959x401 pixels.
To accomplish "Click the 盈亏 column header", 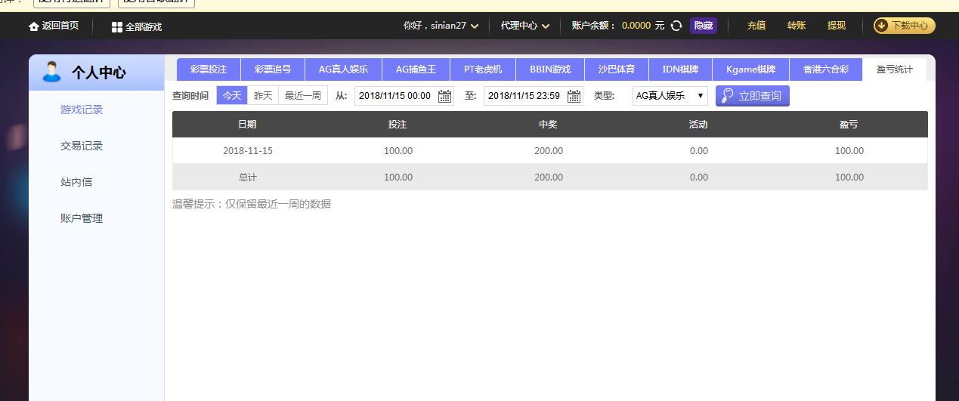I will click(x=849, y=125).
